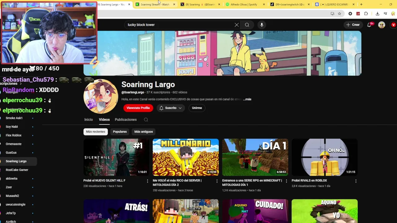Open the SILENT HILL #1 video thumbnail
Screen dimensions: 397x223
coord(116,157)
